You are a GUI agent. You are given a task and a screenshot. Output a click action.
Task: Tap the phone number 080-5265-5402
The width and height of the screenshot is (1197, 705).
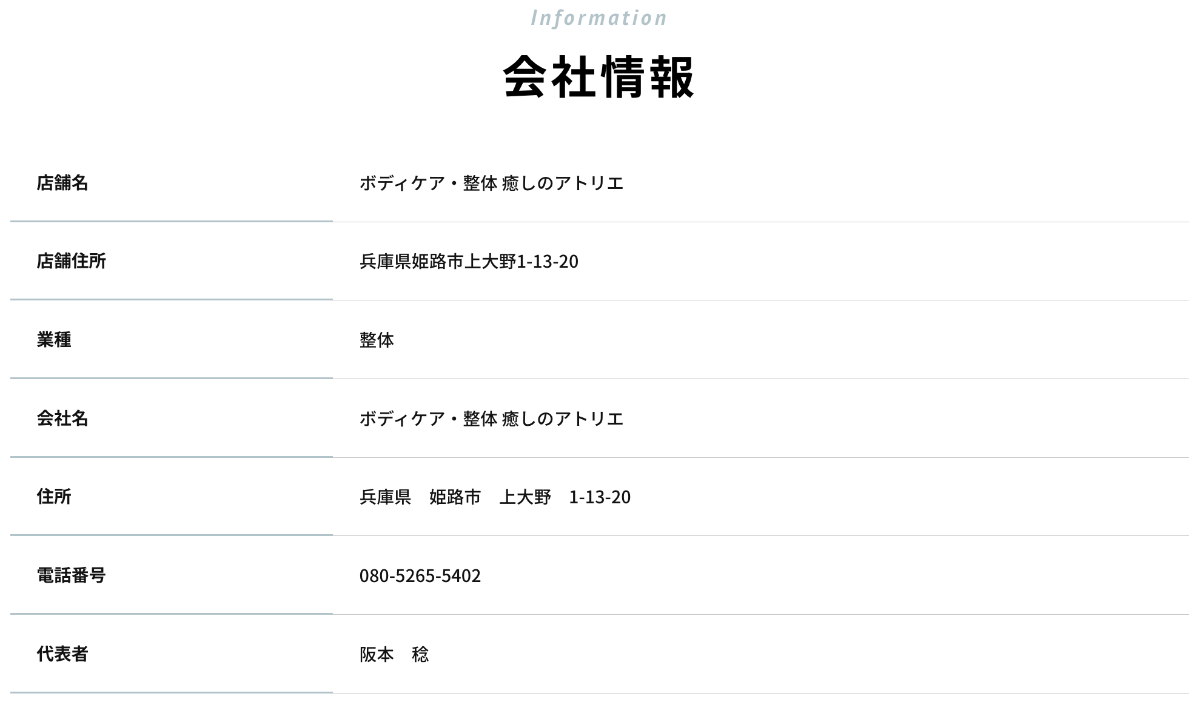coord(420,575)
